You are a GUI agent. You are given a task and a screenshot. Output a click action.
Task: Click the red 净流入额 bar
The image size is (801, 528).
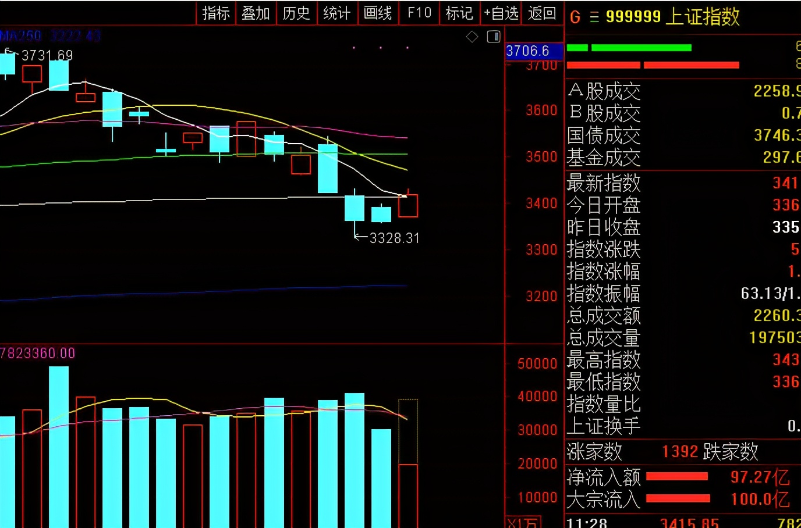coord(677,477)
